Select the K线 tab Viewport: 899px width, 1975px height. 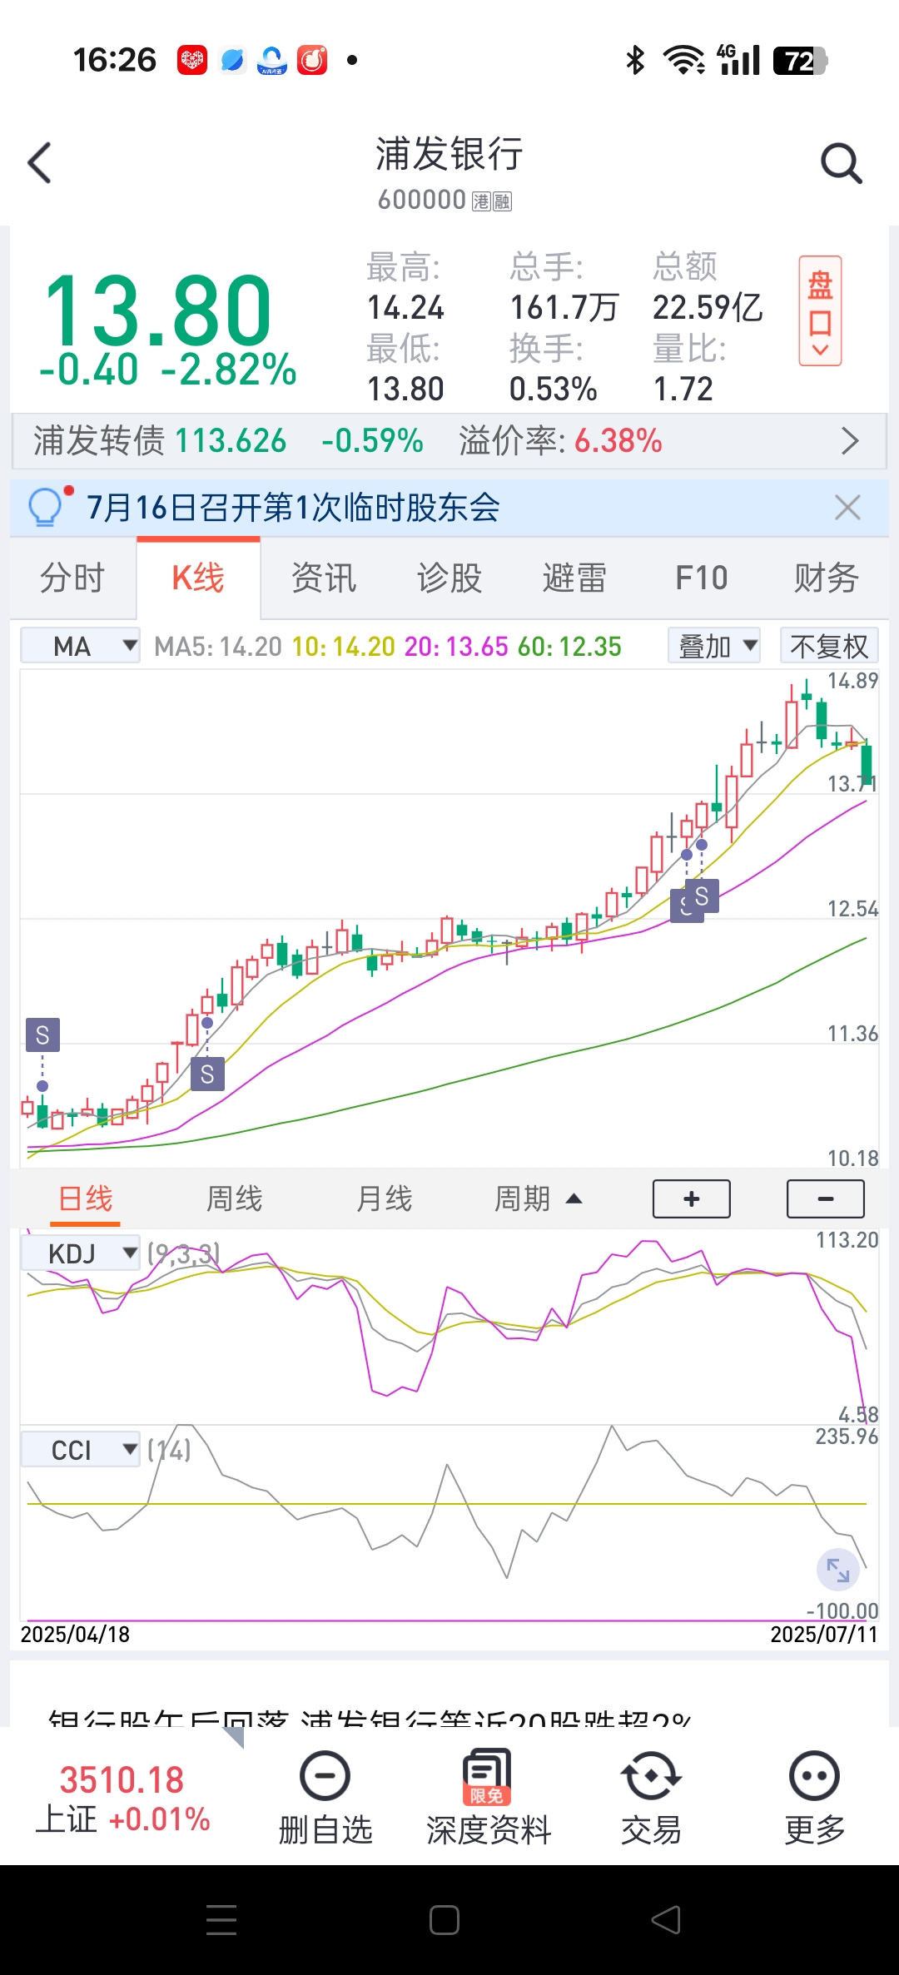(198, 578)
